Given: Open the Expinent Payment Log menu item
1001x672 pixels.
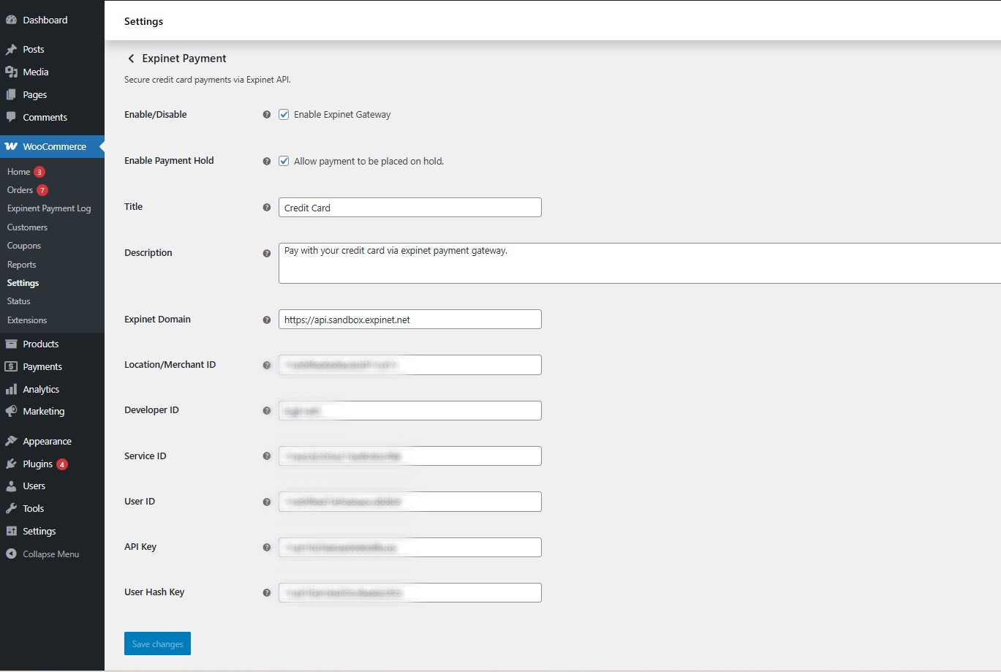Looking at the screenshot, I should coord(48,208).
